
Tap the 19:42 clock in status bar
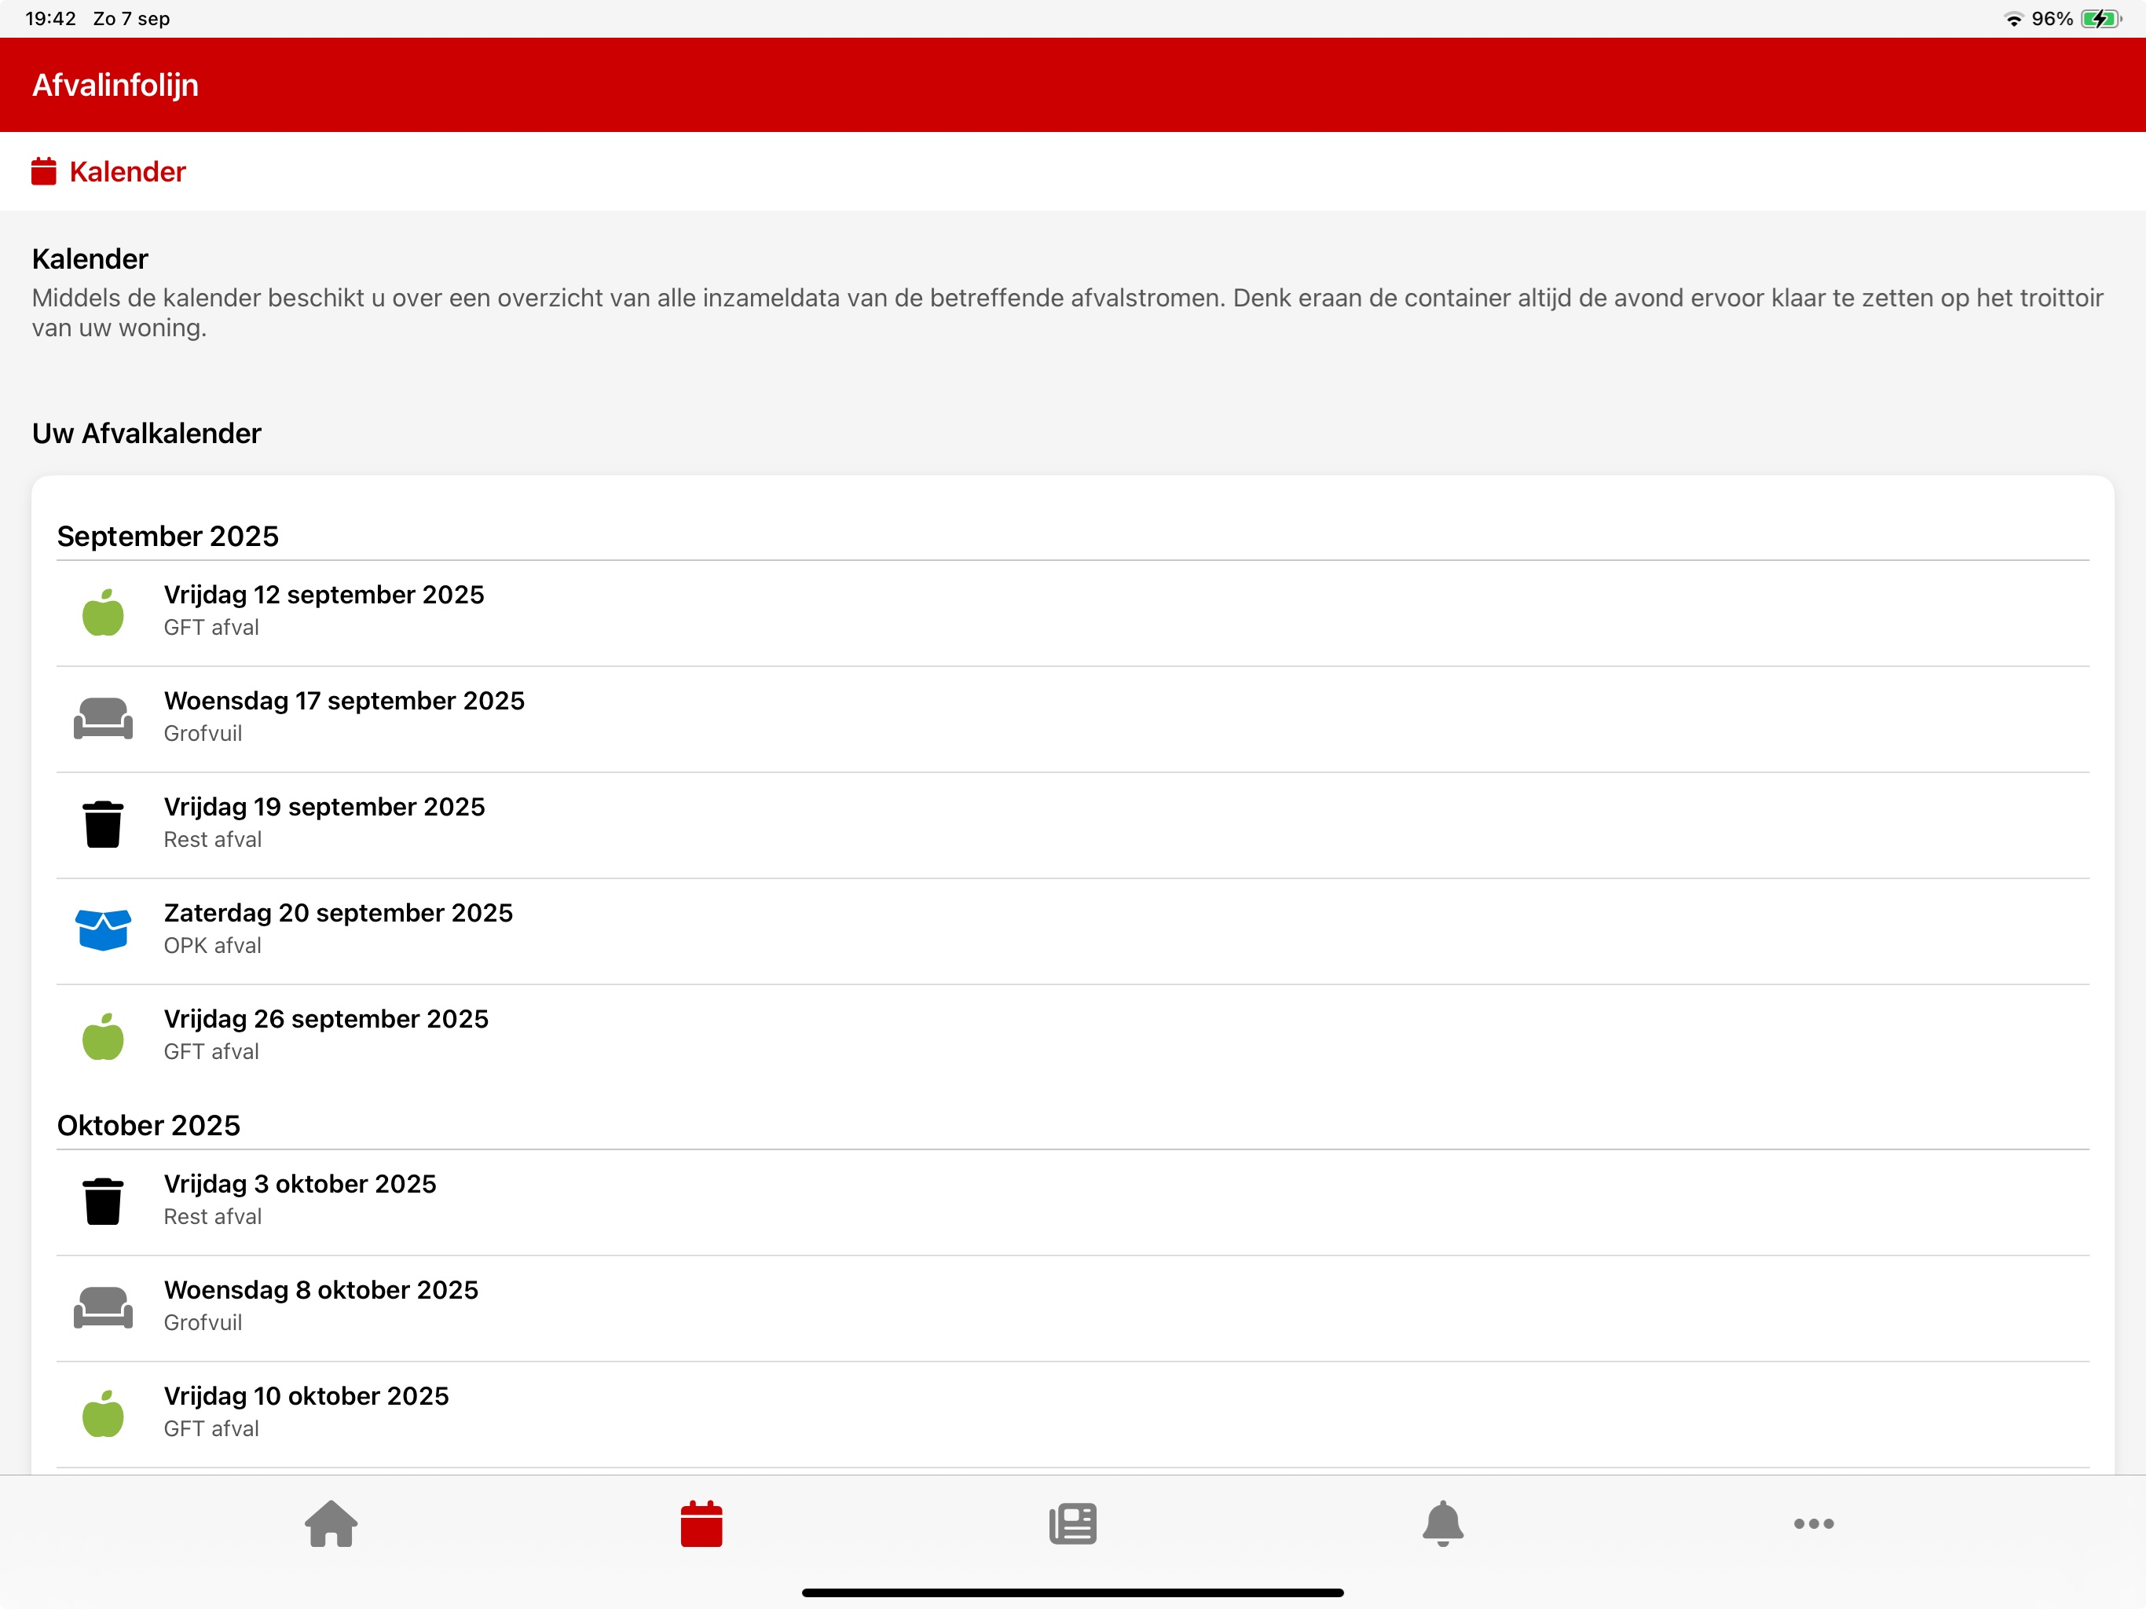[x=50, y=18]
